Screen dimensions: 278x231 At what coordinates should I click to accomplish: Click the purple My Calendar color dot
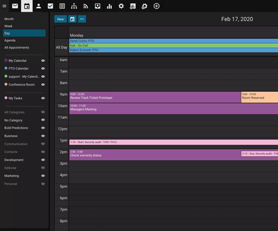(x=6, y=60)
